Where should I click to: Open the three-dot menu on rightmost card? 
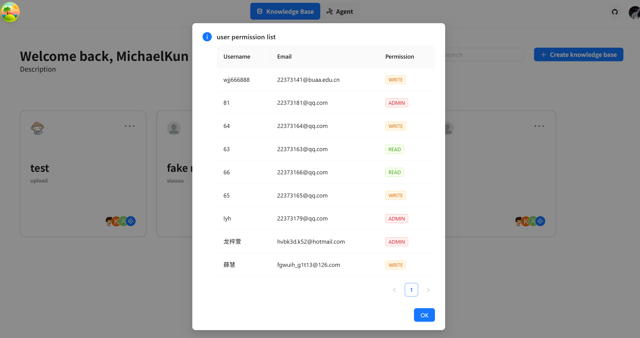point(539,126)
